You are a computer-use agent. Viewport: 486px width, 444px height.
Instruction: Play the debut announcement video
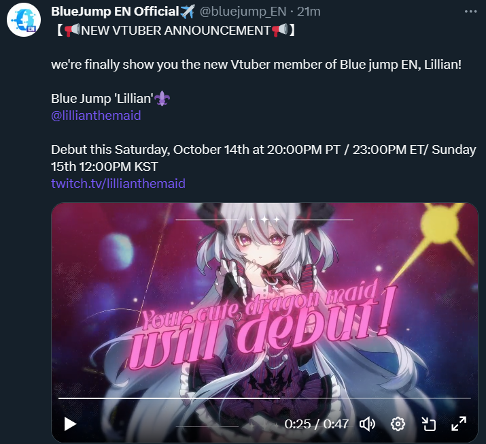point(71,424)
